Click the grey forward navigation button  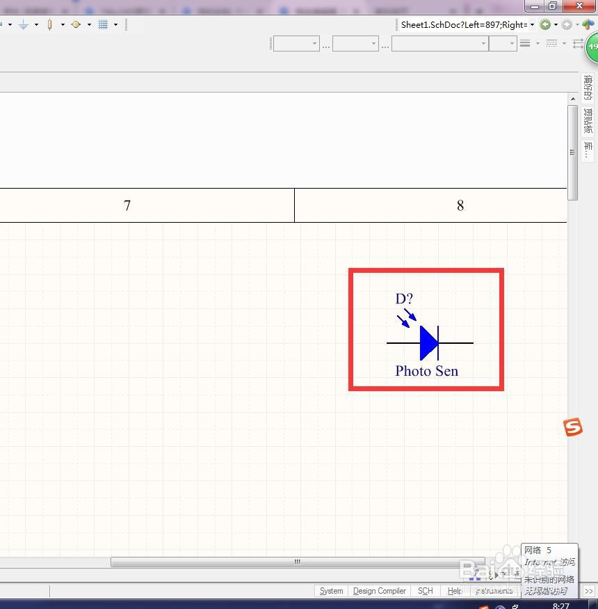(x=567, y=25)
